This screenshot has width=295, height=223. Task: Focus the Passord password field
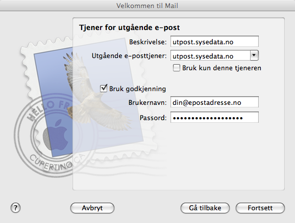point(214,117)
